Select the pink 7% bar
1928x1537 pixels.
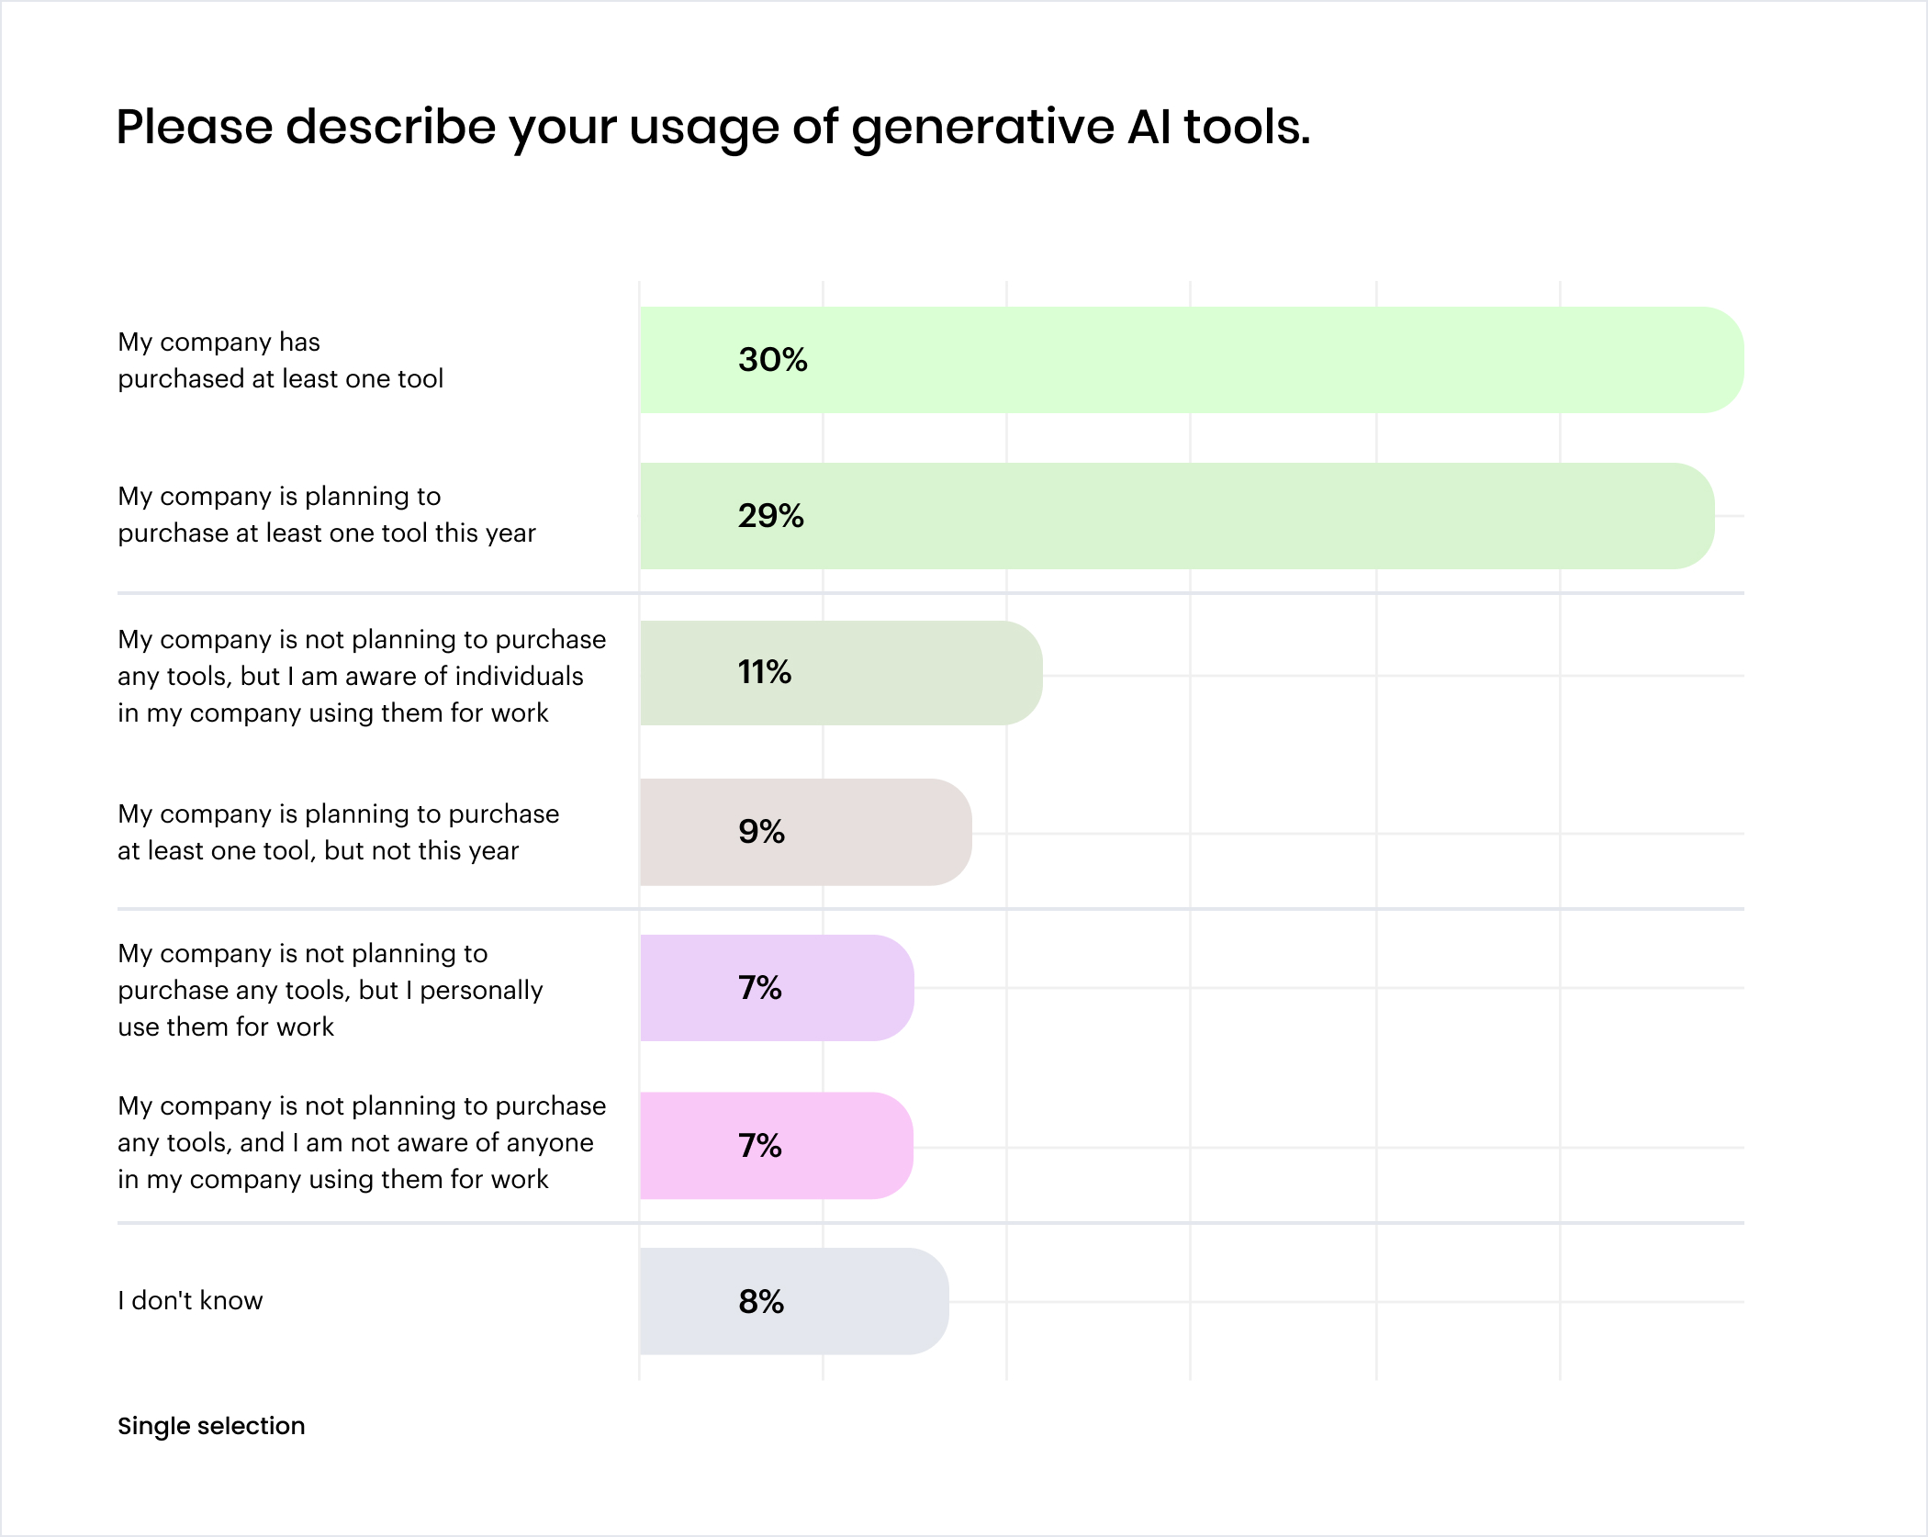point(777,1146)
